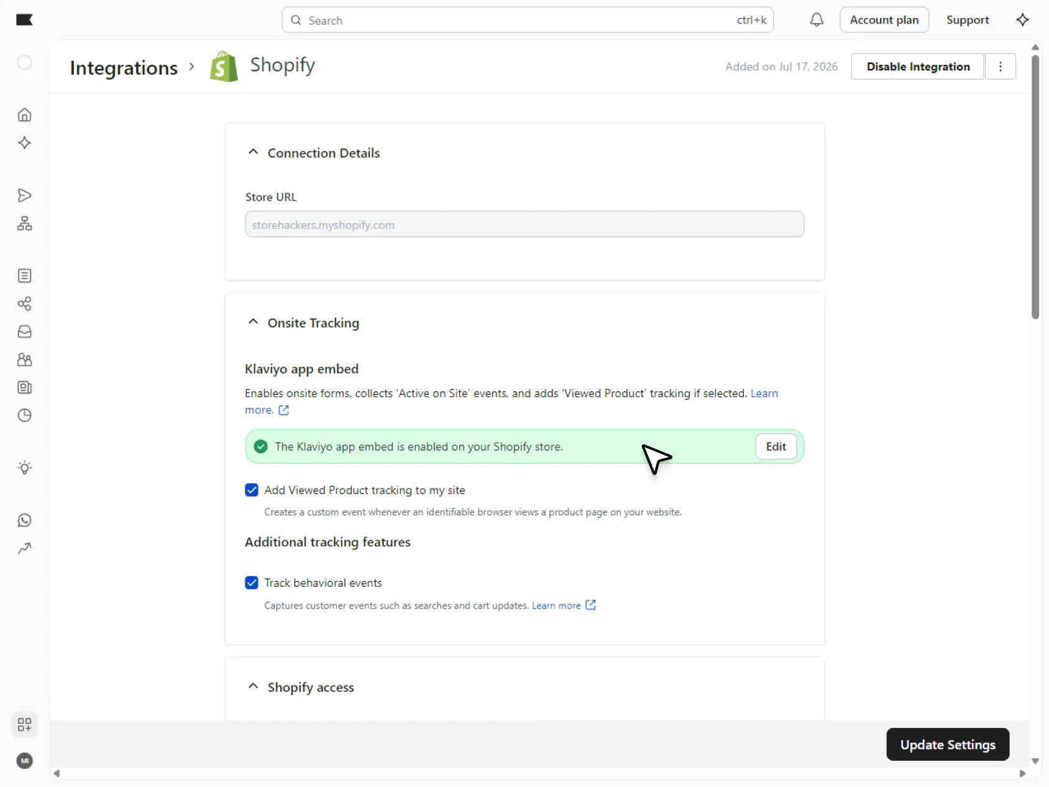Open the connected nodes icon in sidebar
This screenshot has width=1049, height=787.
tap(24, 304)
